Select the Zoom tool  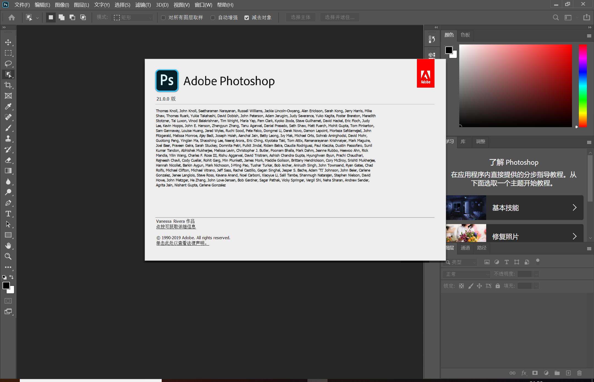[x=8, y=256]
